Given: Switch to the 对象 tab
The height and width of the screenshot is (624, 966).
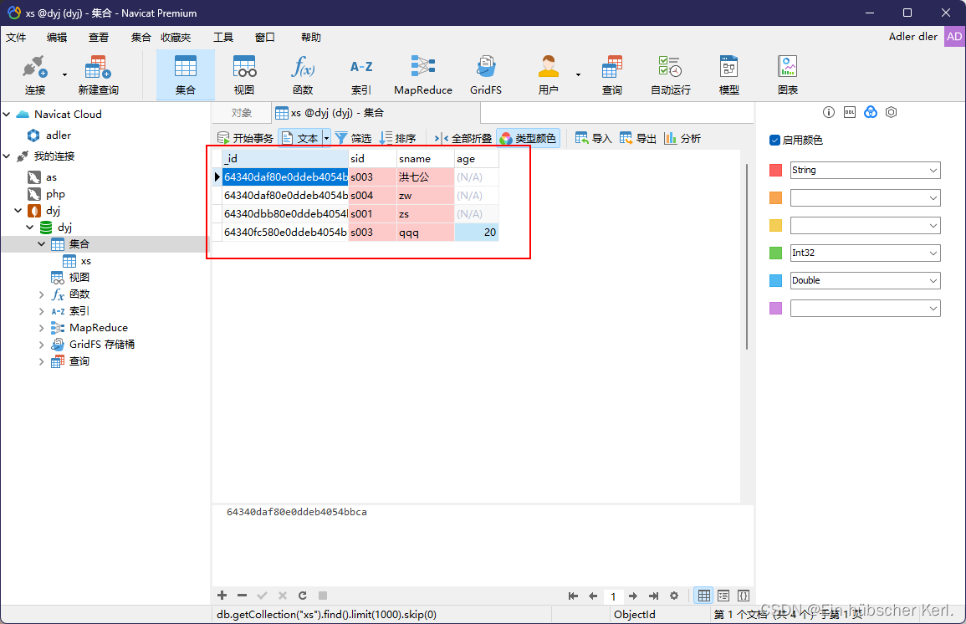Looking at the screenshot, I should click(x=242, y=113).
